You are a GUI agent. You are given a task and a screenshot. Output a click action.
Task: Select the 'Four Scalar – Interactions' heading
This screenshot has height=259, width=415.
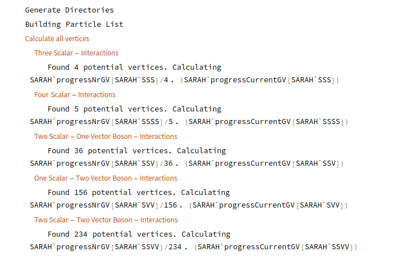pos(75,94)
